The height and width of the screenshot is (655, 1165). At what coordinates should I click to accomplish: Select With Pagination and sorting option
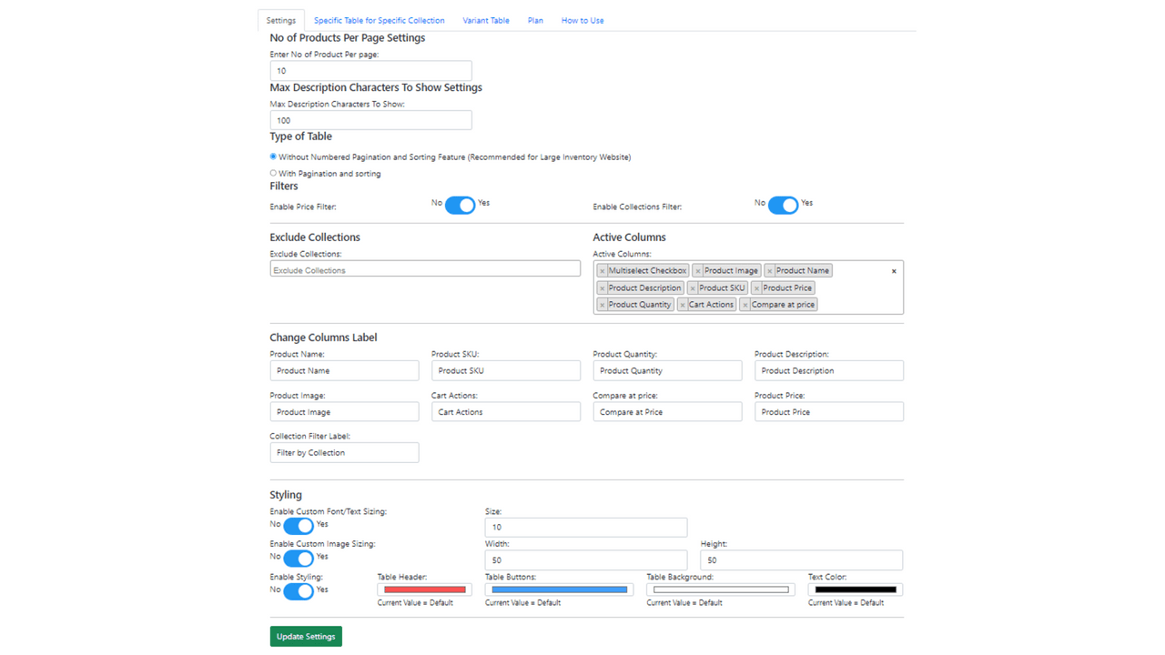tap(273, 173)
